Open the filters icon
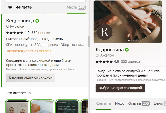Screen dimensions: 166x113 click(10, 8)
